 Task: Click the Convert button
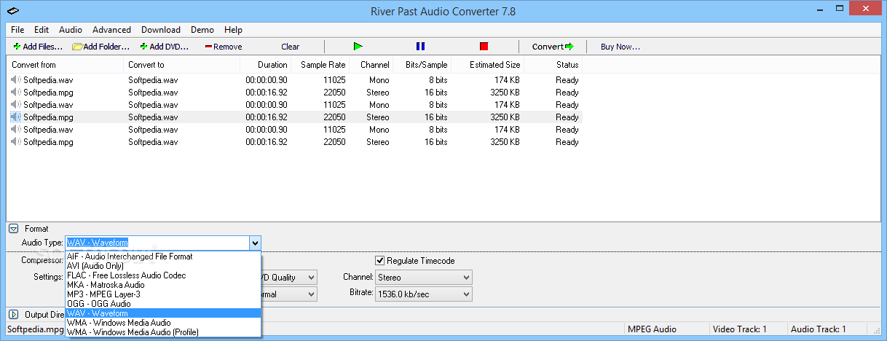pos(553,47)
